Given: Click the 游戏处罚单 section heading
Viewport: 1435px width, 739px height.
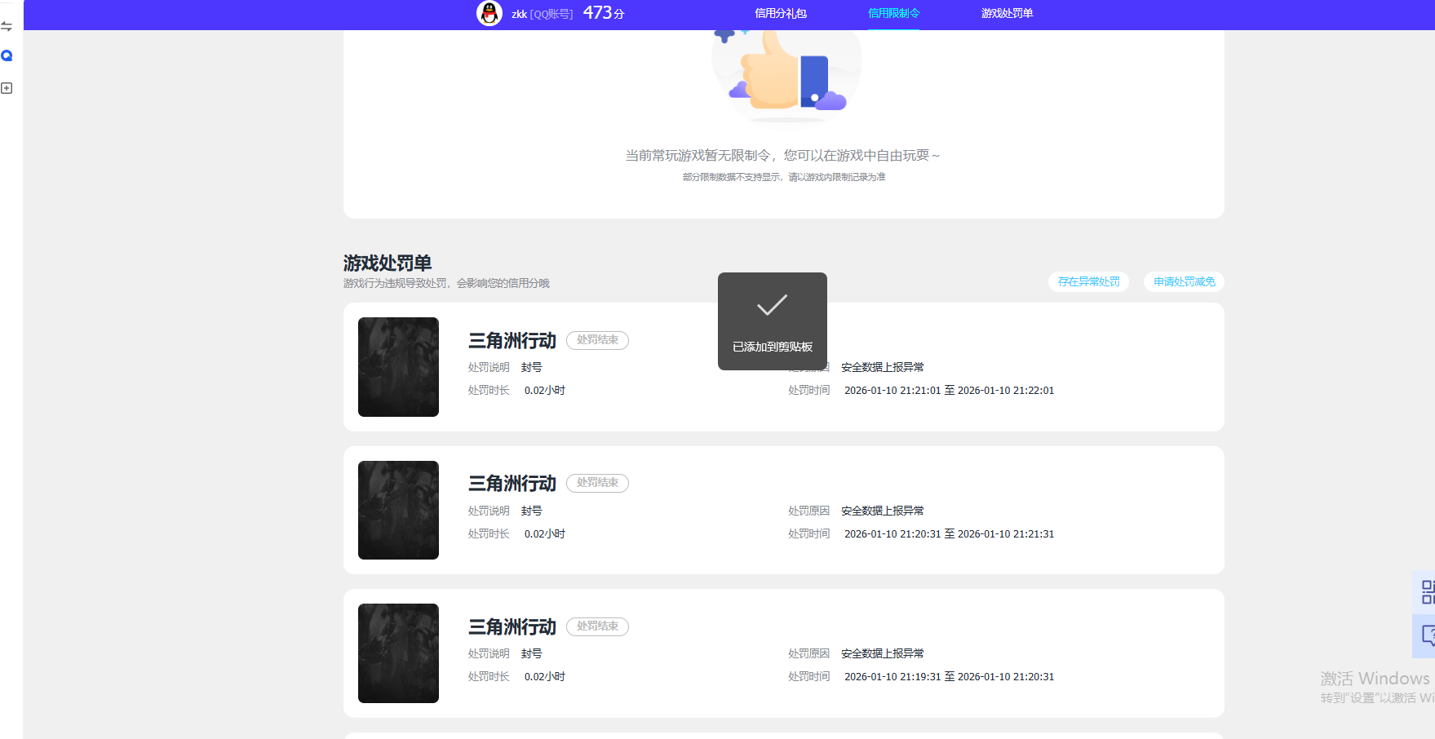Looking at the screenshot, I should (x=388, y=263).
